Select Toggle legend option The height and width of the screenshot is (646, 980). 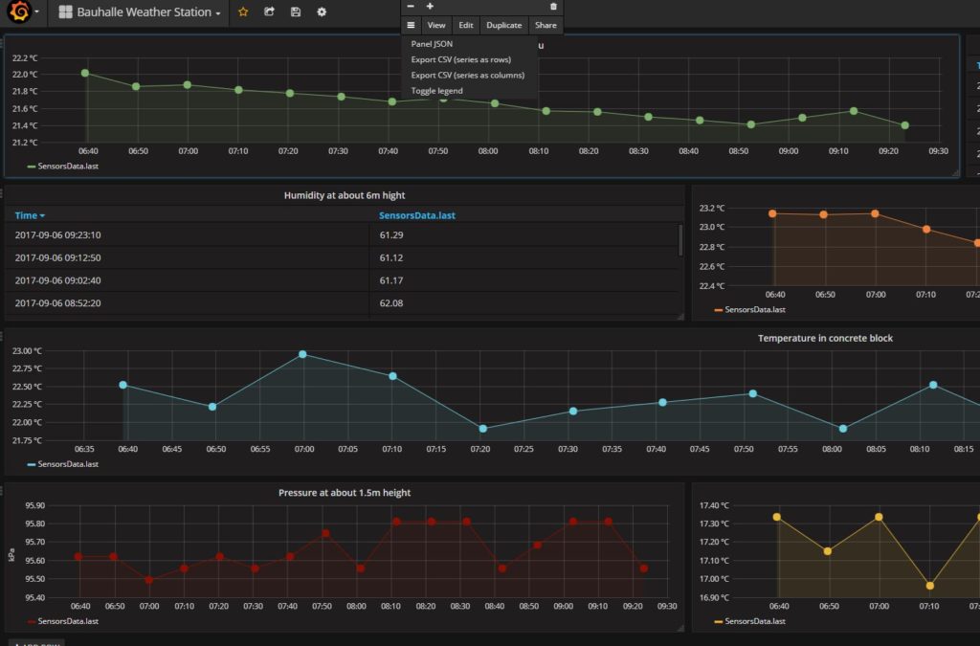pos(436,91)
